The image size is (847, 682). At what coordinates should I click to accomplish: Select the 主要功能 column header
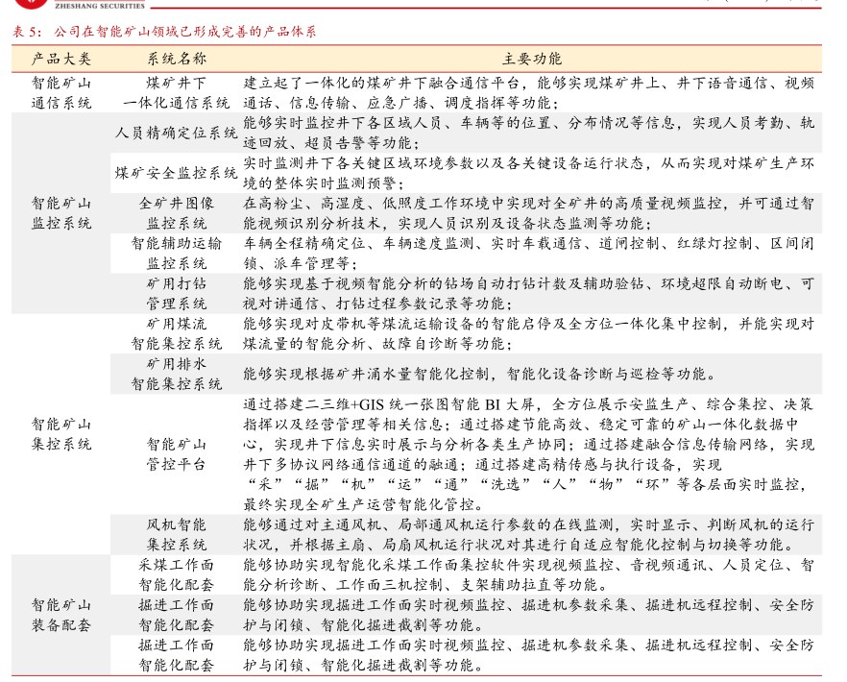[531, 59]
